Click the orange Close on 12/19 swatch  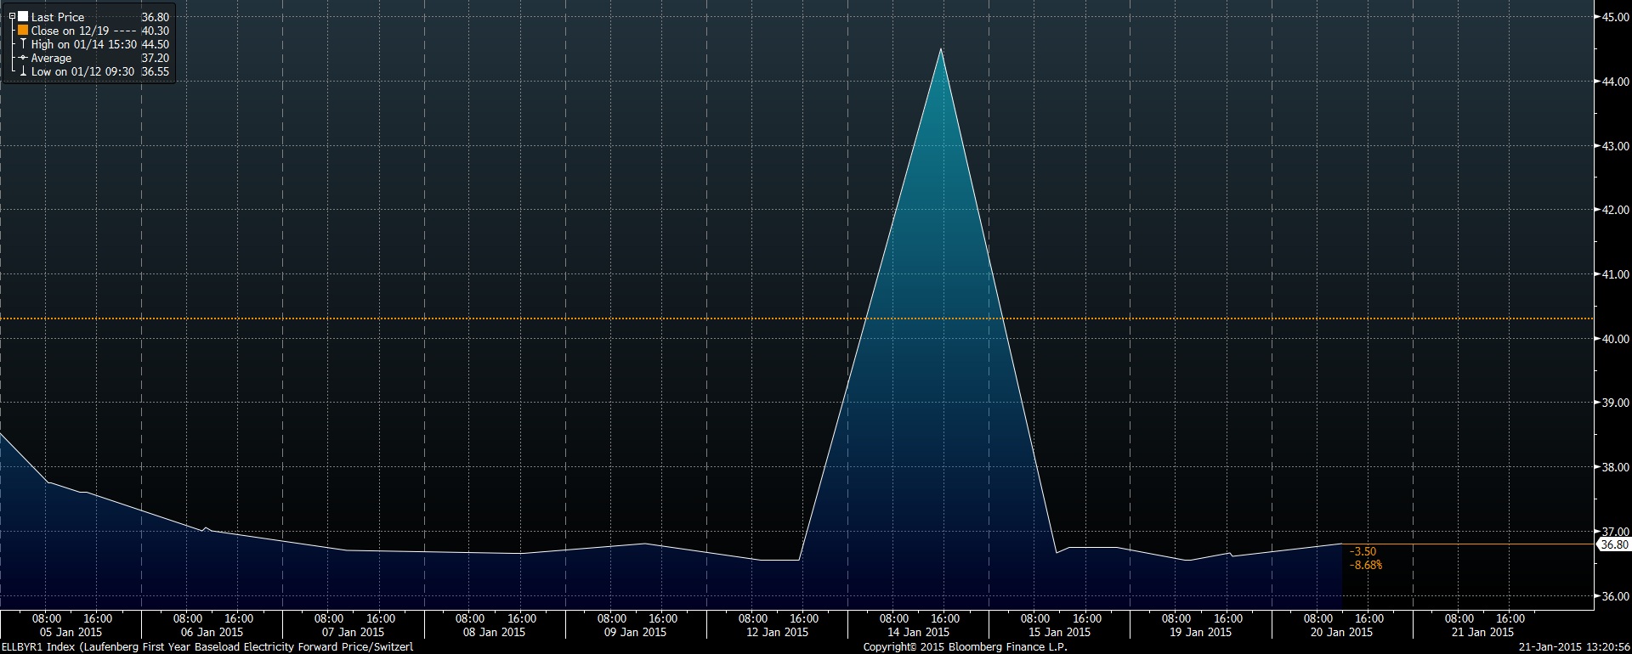pyautogui.click(x=23, y=31)
